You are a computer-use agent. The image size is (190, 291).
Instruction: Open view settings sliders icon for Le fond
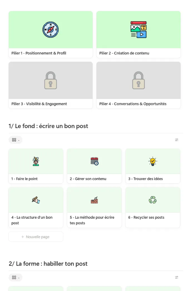(177, 140)
